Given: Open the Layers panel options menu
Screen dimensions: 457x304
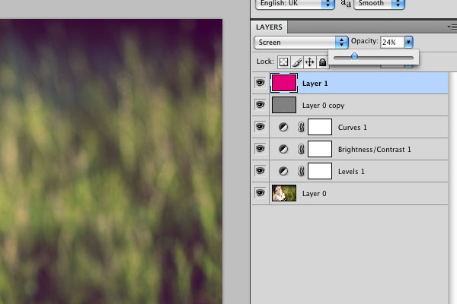Looking at the screenshot, I should point(452,27).
